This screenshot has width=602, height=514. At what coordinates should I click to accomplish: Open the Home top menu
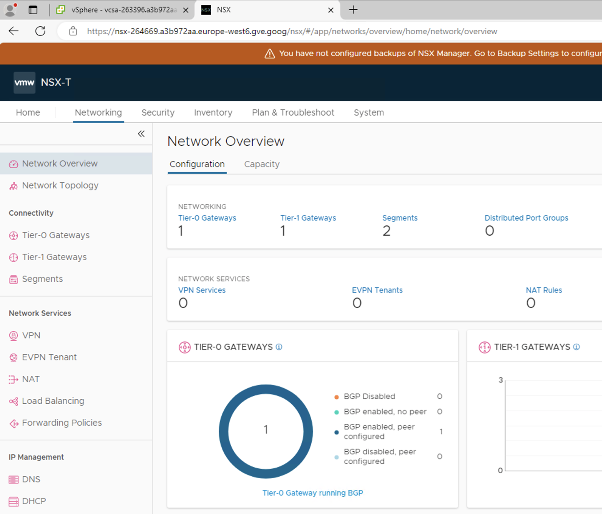[28, 112]
